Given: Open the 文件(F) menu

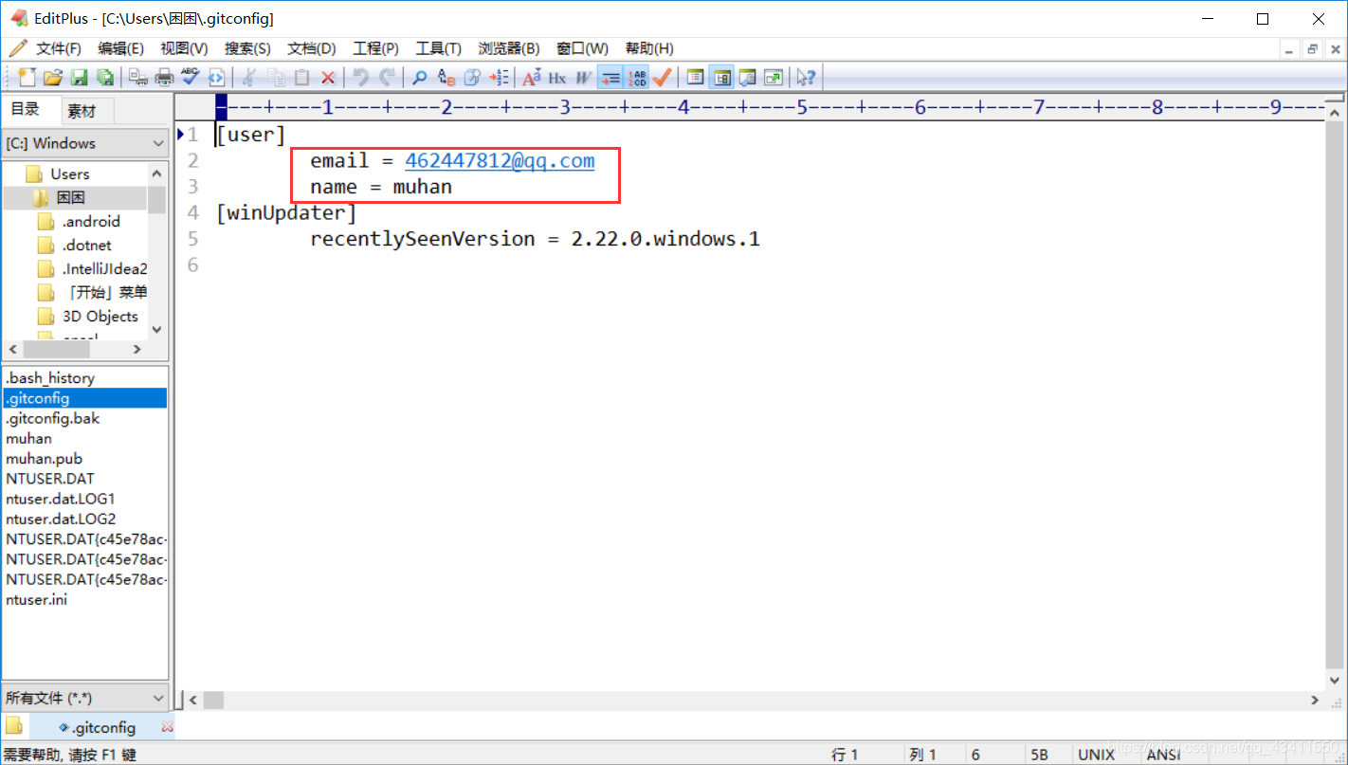Looking at the screenshot, I should (x=58, y=48).
